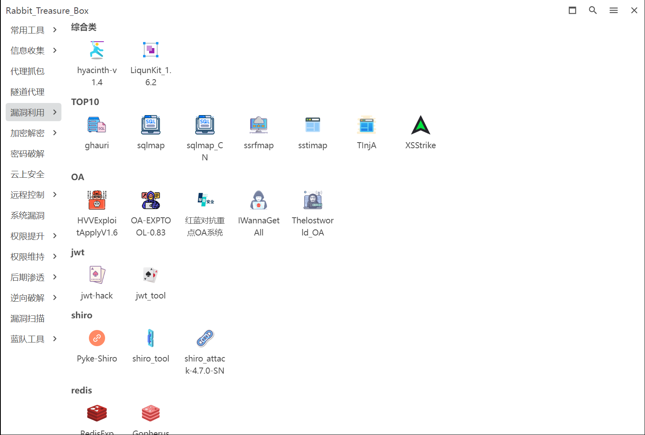
Task: Open the RedisExp tool icon
Action: click(x=97, y=414)
